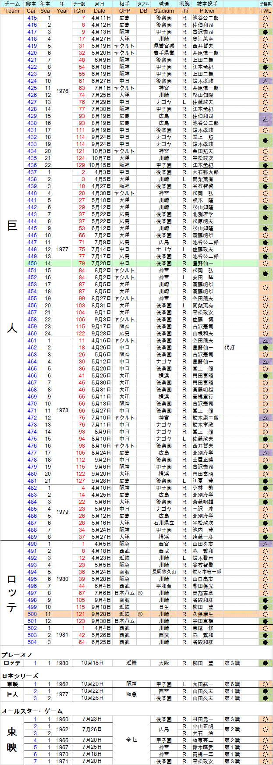Click the large 巨人 team label

click(x=12, y=278)
